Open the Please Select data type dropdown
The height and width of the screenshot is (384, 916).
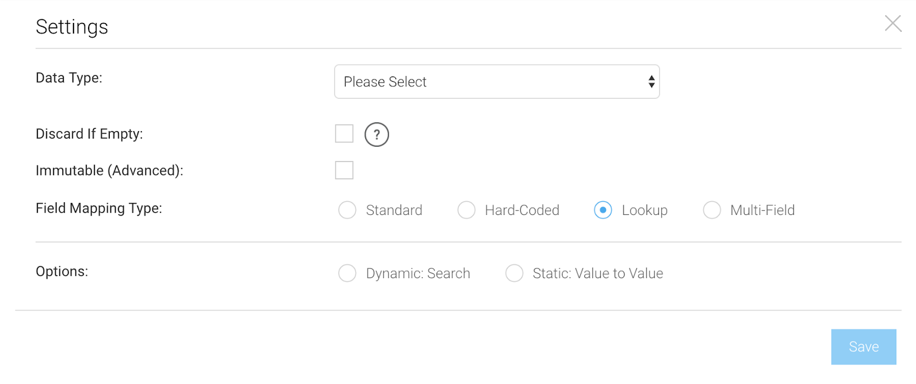497,82
